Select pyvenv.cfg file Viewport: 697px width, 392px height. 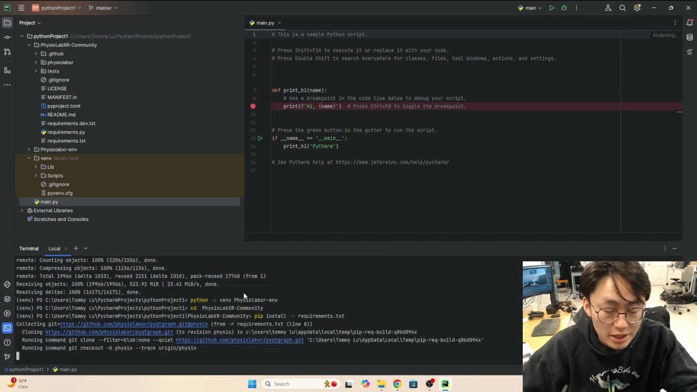coord(56,193)
